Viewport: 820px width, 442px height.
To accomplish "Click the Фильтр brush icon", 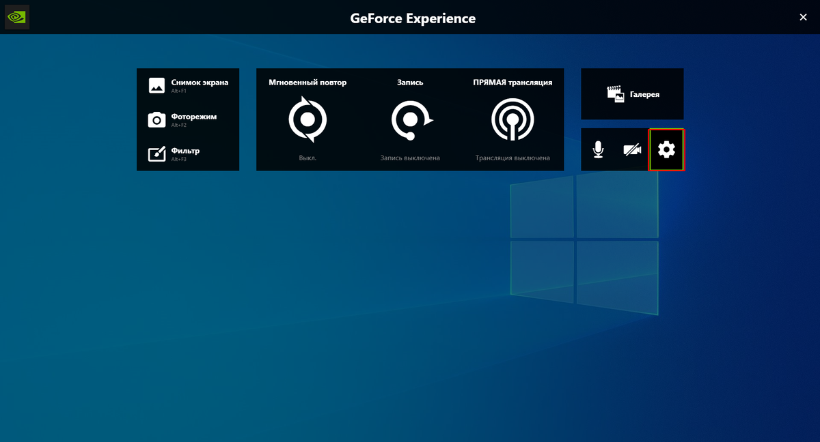I will (x=156, y=153).
